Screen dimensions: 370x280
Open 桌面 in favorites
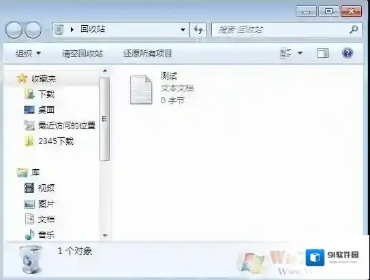(46, 110)
